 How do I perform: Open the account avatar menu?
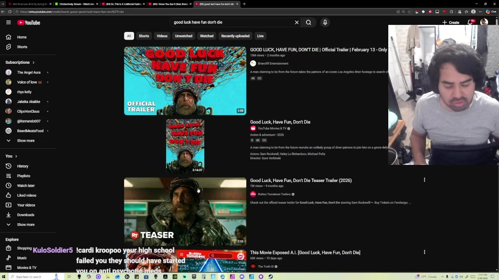[x=484, y=22]
